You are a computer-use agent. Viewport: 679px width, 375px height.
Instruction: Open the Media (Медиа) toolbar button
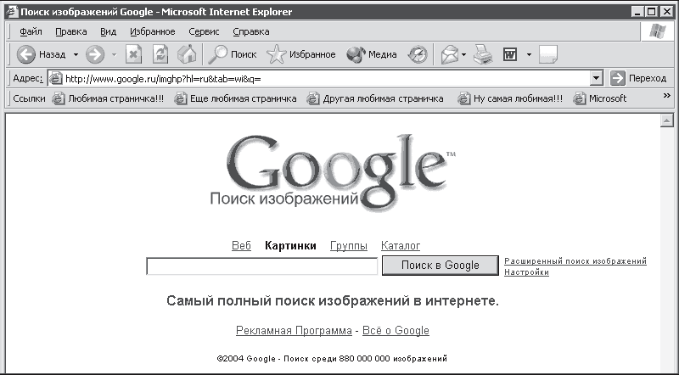372,55
